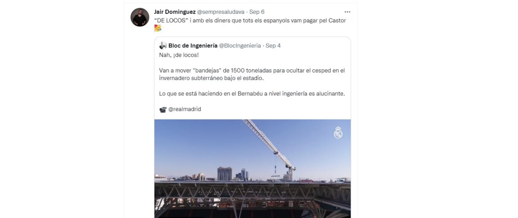Click the video camera emoji before @realmadrid

click(x=163, y=110)
